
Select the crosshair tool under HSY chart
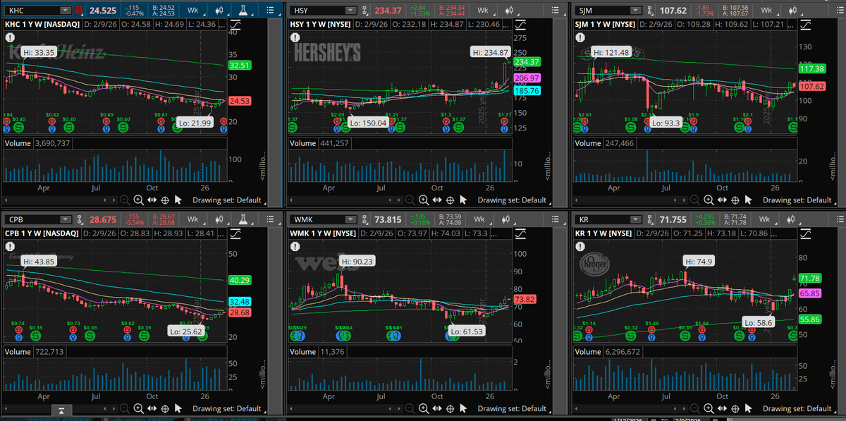(450, 200)
